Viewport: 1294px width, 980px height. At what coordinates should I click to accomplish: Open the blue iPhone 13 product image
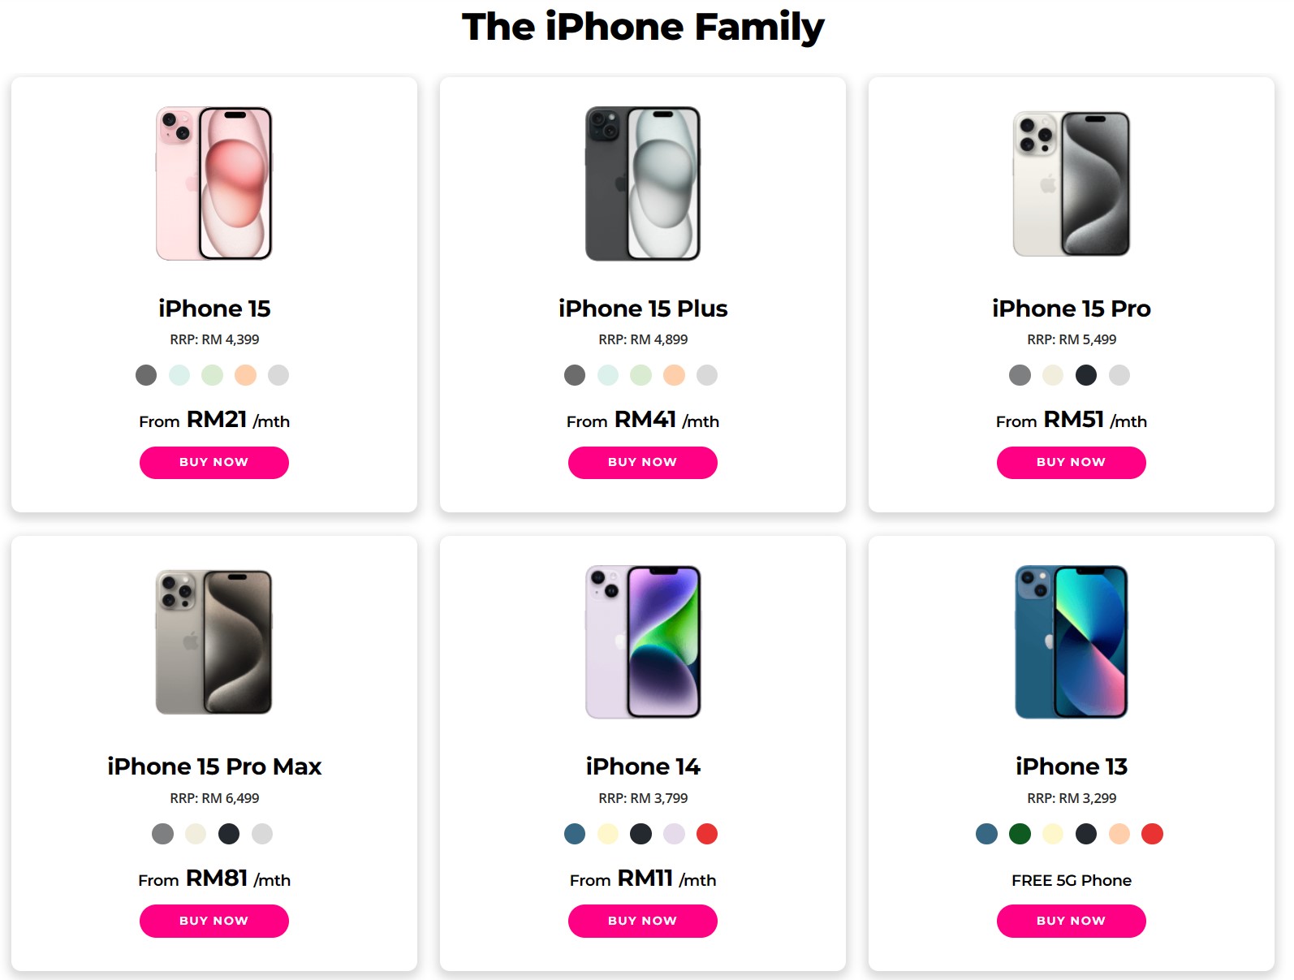point(1072,642)
